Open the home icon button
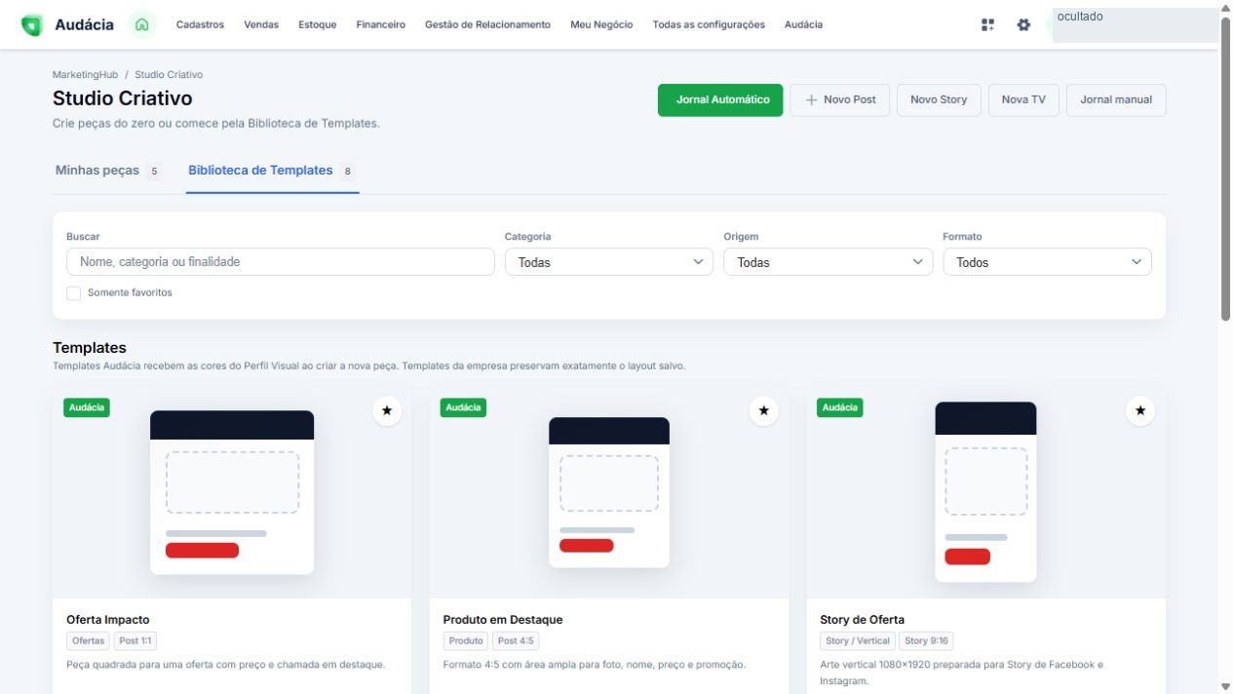 pyautogui.click(x=141, y=24)
